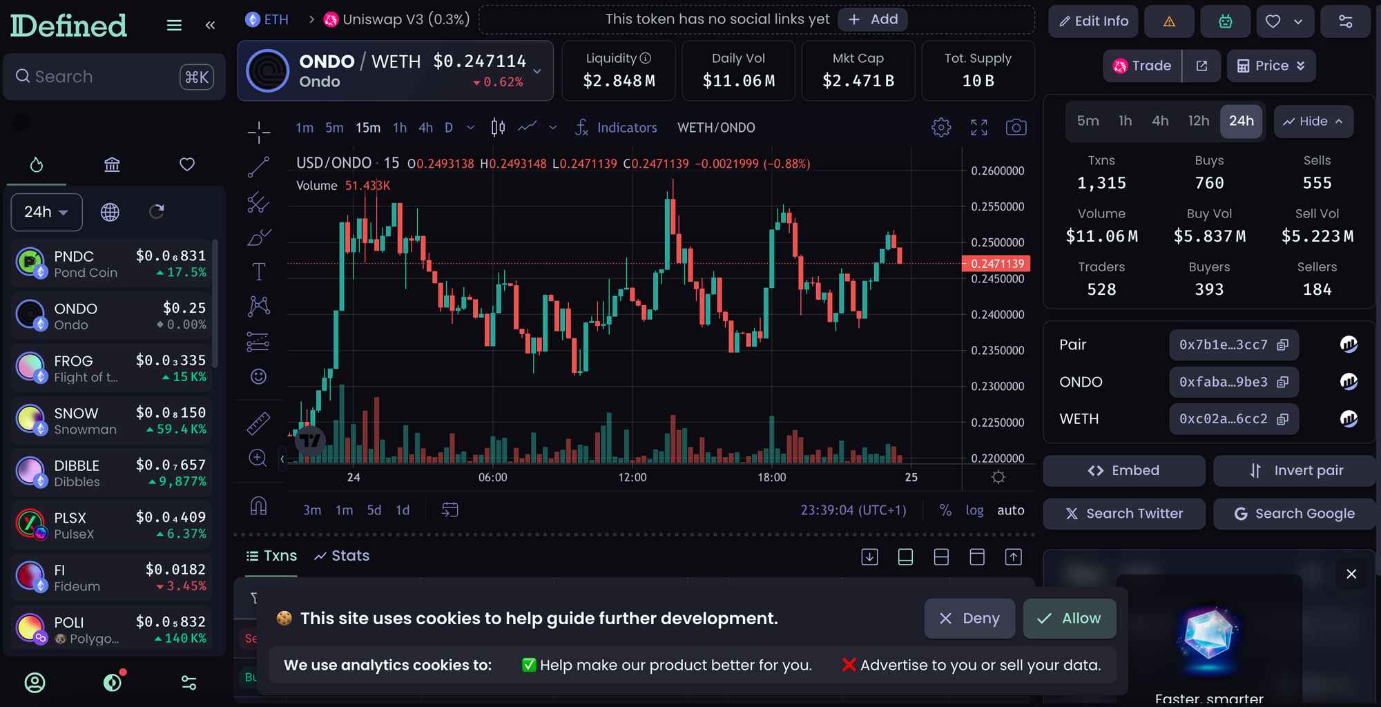Copy the ONDO address 0xfaba…9be3
Screen dimensions: 1381x707
point(1283,382)
